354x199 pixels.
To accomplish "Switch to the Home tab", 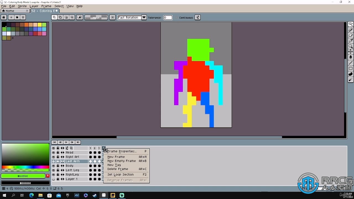I will [15, 11].
